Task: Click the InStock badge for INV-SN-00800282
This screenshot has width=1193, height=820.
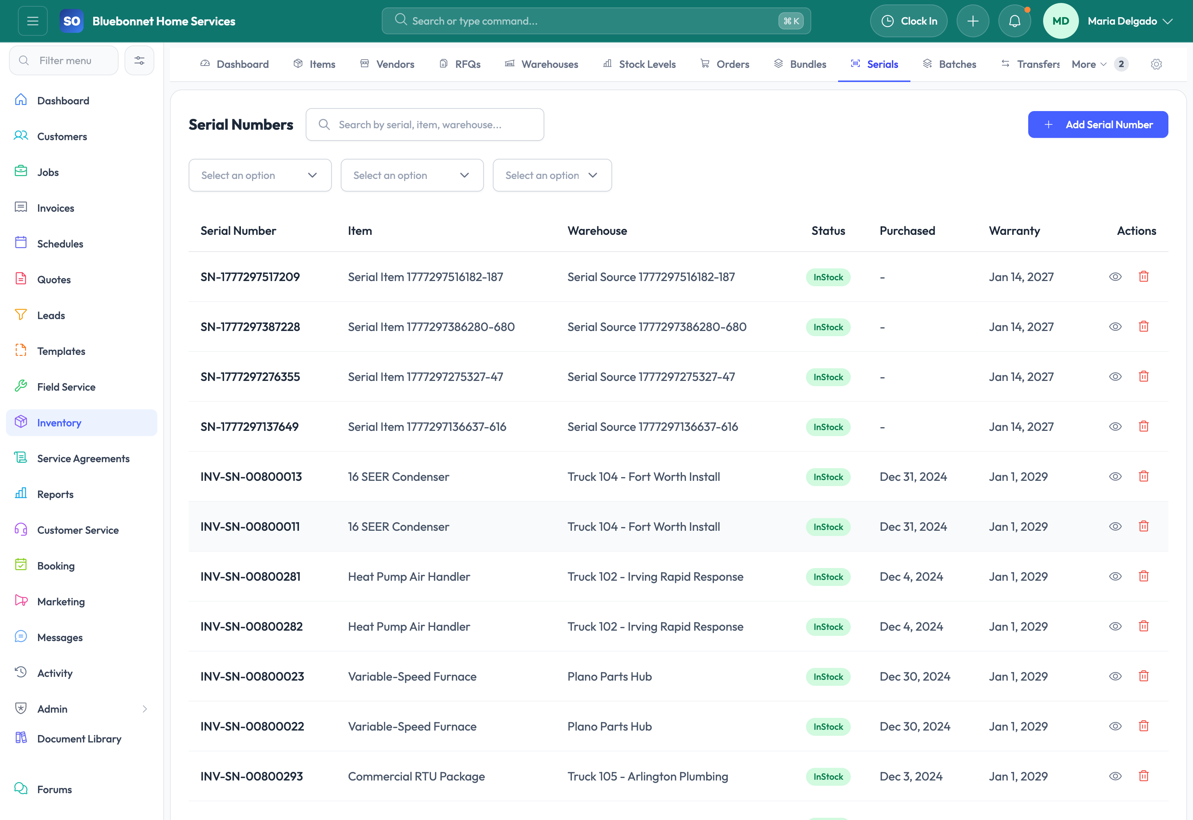Action: coord(828,626)
